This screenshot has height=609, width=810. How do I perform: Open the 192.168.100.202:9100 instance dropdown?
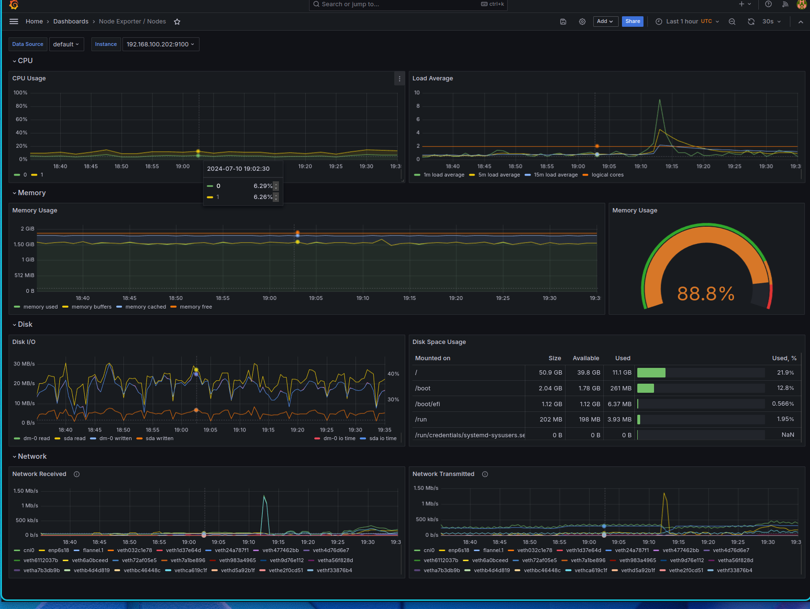click(x=161, y=44)
